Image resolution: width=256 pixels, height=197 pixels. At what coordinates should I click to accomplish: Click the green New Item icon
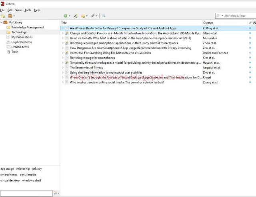(x=66, y=16)
